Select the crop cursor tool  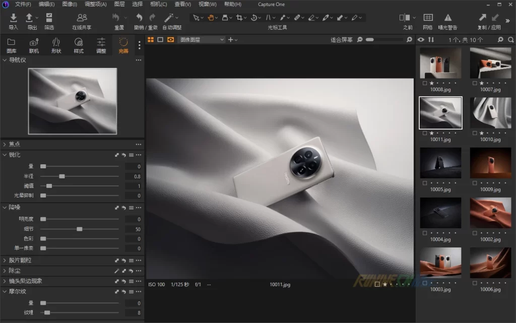(x=239, y=18)
